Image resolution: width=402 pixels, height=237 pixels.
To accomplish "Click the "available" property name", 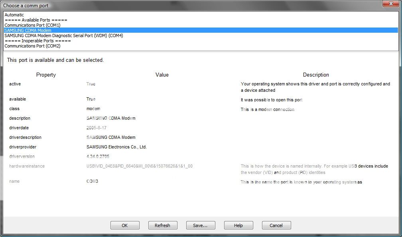I will tap(18, 99).
